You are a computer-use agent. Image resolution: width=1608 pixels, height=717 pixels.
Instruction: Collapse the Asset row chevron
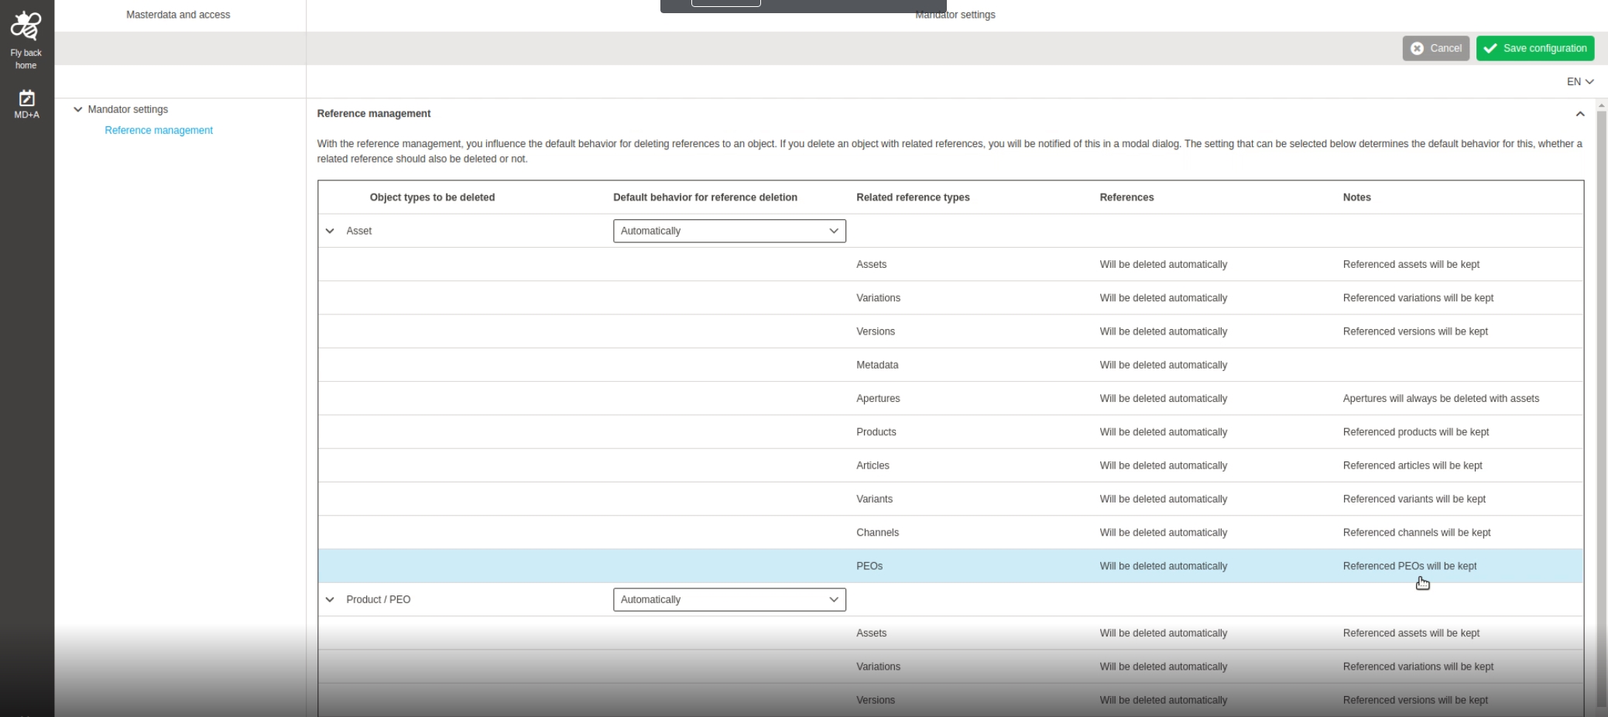[330, 231]
